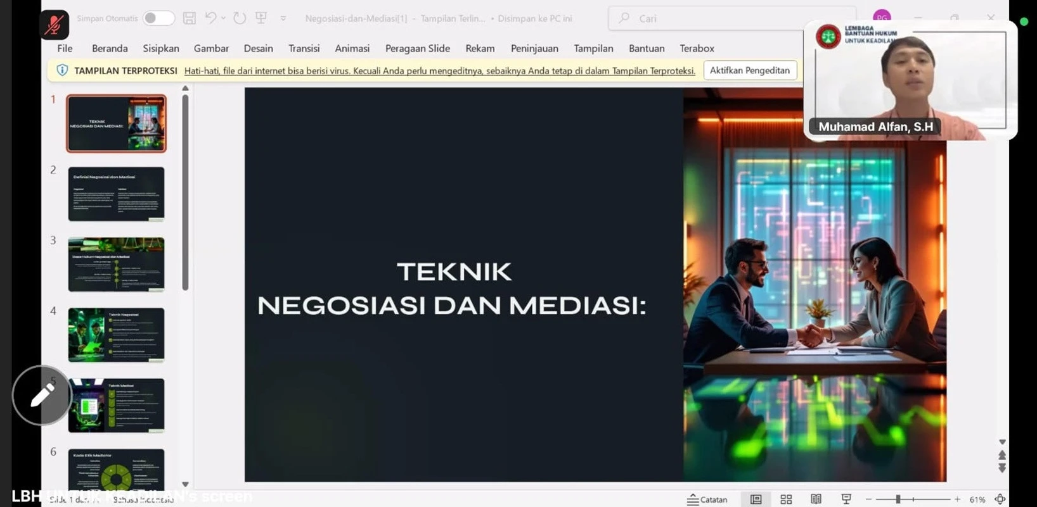Image resolution: width=1037 pixels, height=507 pixels.
Task: Click thumbnail pane scroll up arrow
Action: pyautogui.click(x=185, y=89)
